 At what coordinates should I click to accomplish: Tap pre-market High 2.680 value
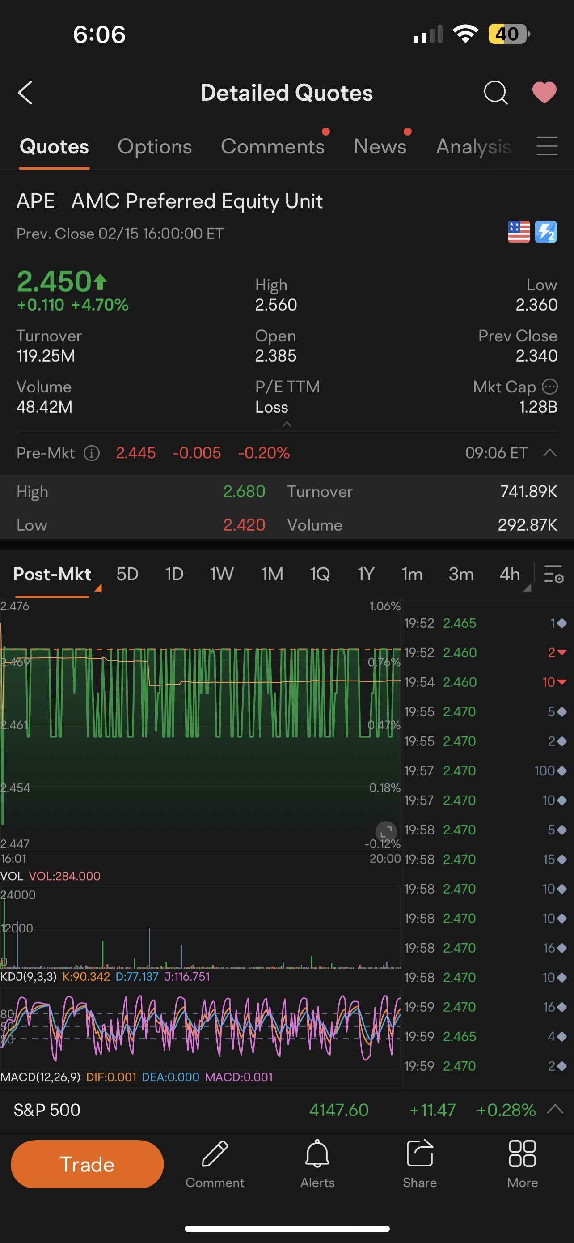244,491
